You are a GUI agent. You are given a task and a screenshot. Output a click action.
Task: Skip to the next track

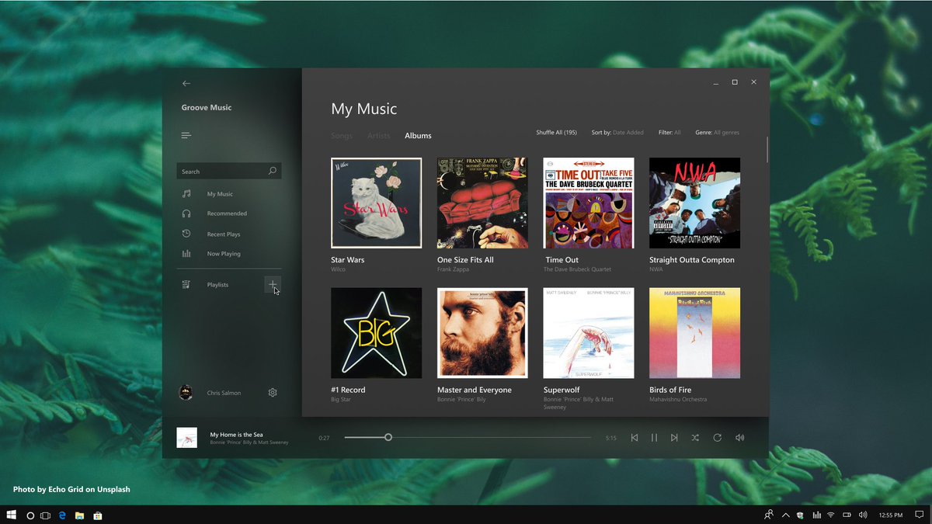coord(674,438)
